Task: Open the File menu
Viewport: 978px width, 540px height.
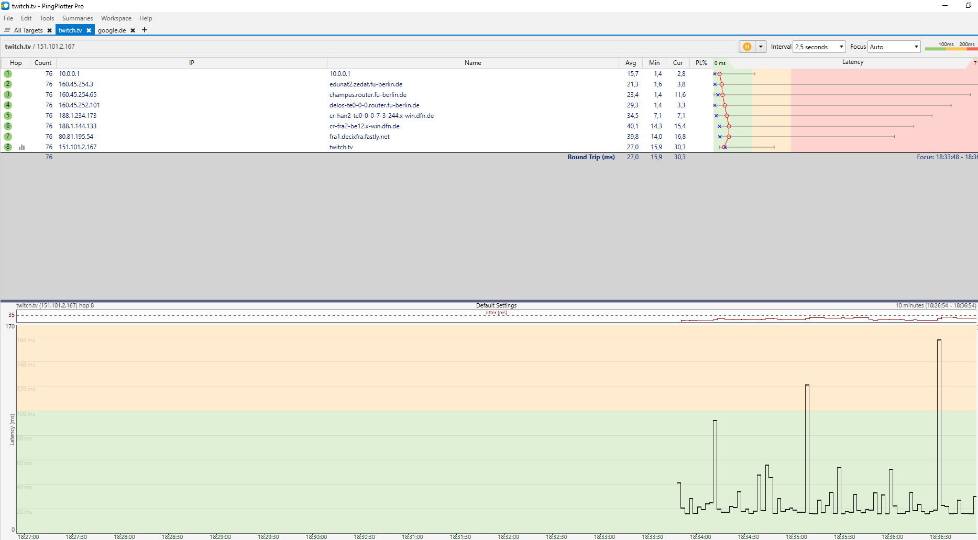Action: point(8,18)
